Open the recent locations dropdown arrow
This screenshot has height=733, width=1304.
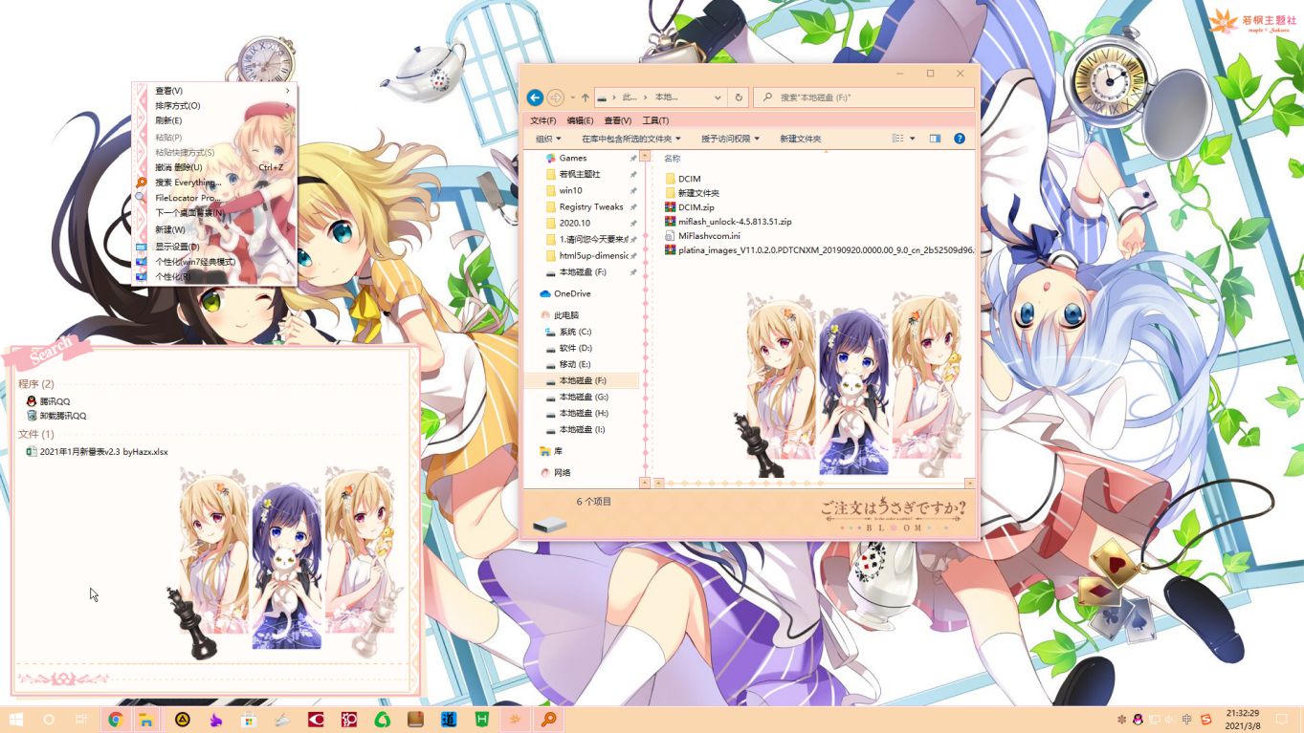point(572,97)
